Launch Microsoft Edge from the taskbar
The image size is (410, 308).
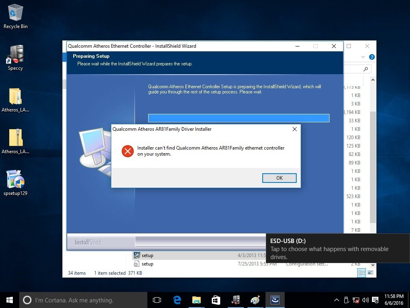[177, 300]
